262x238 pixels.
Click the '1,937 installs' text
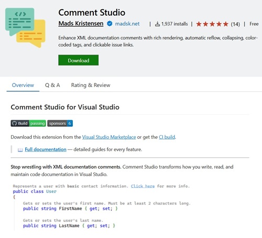point(174,24)
